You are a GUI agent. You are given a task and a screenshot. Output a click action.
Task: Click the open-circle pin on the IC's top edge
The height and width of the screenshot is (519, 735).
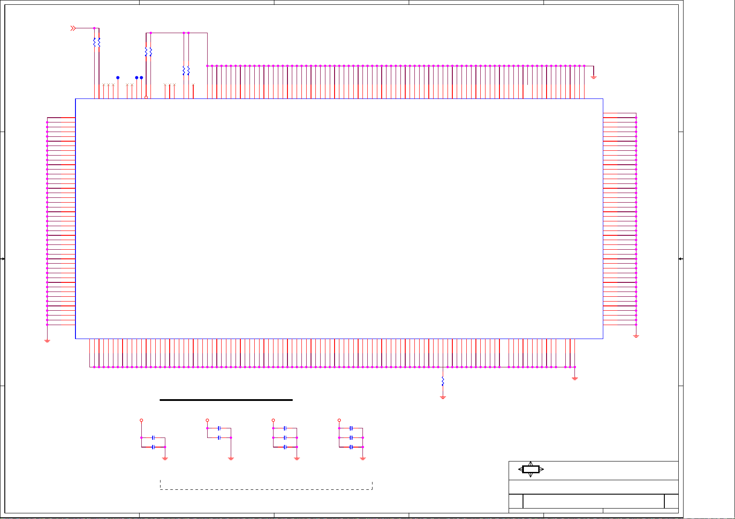coord(146,97)
